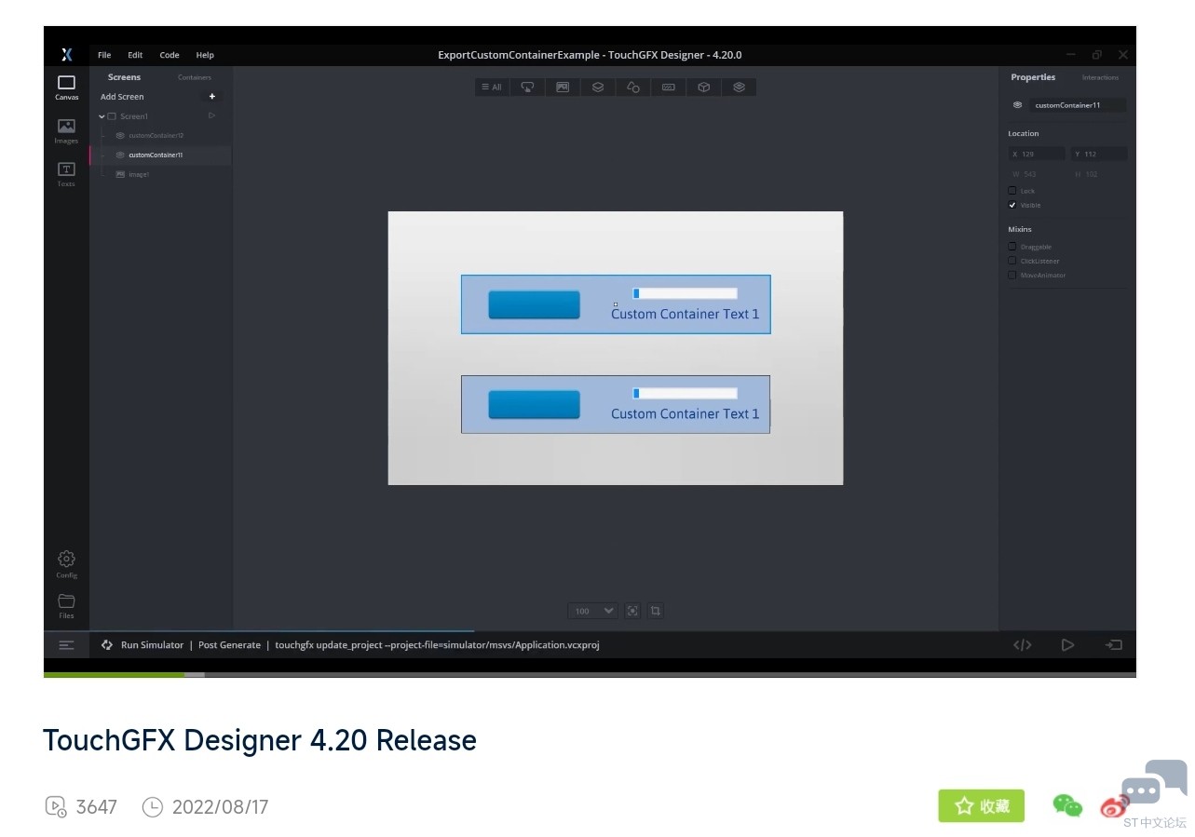Show All widgets in the widget toolbar
The image size is (1195, 837).
491,88
